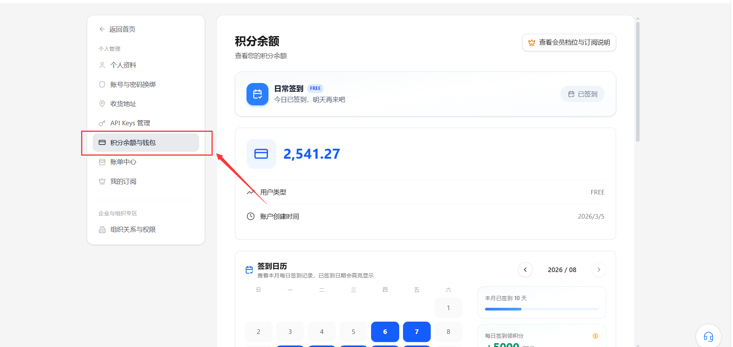Go to 我的订阅 page
The height and width of the screenshot is (347, 733).
click(146, 181)
